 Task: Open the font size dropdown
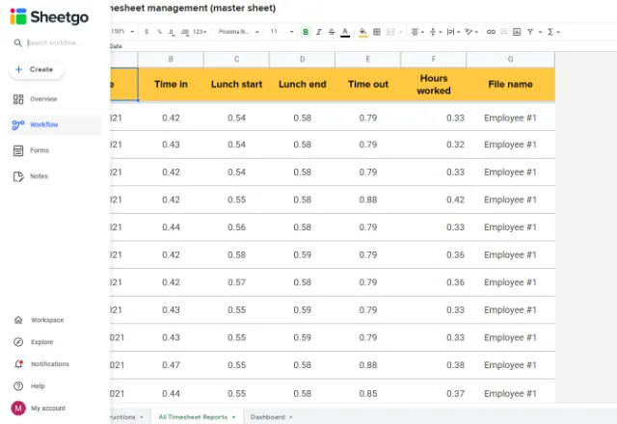282,32
